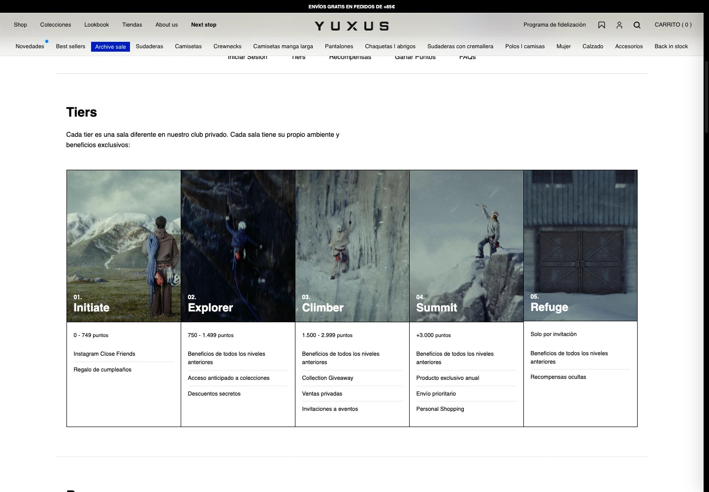
Task: Click the Summit tier image
Action: 466,246
